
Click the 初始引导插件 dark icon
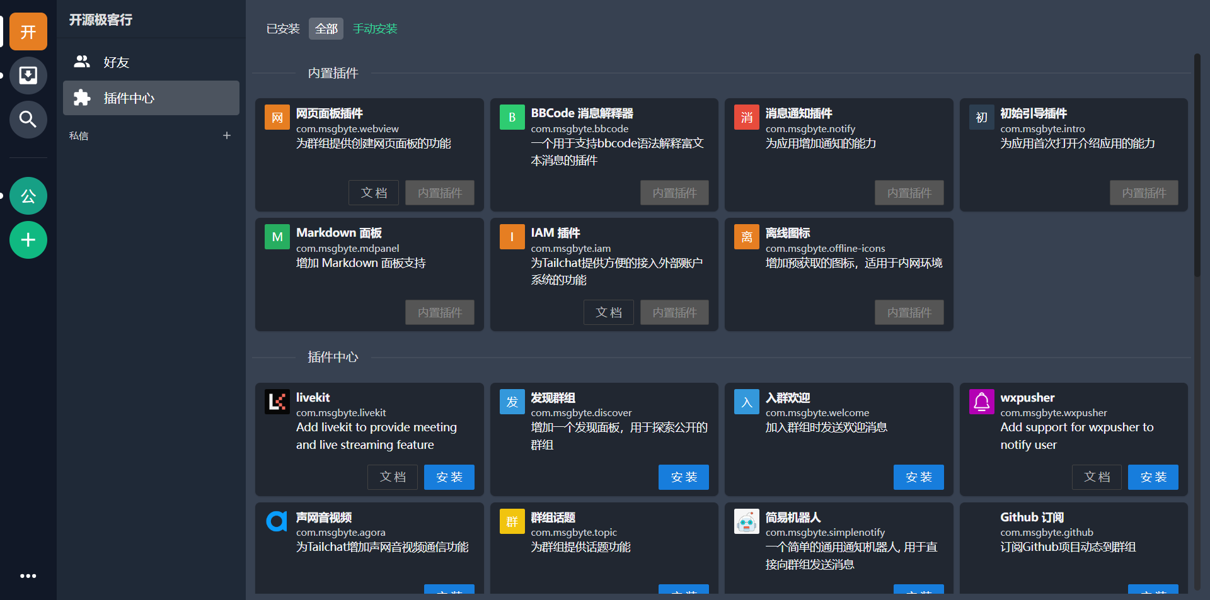point(982,117)
